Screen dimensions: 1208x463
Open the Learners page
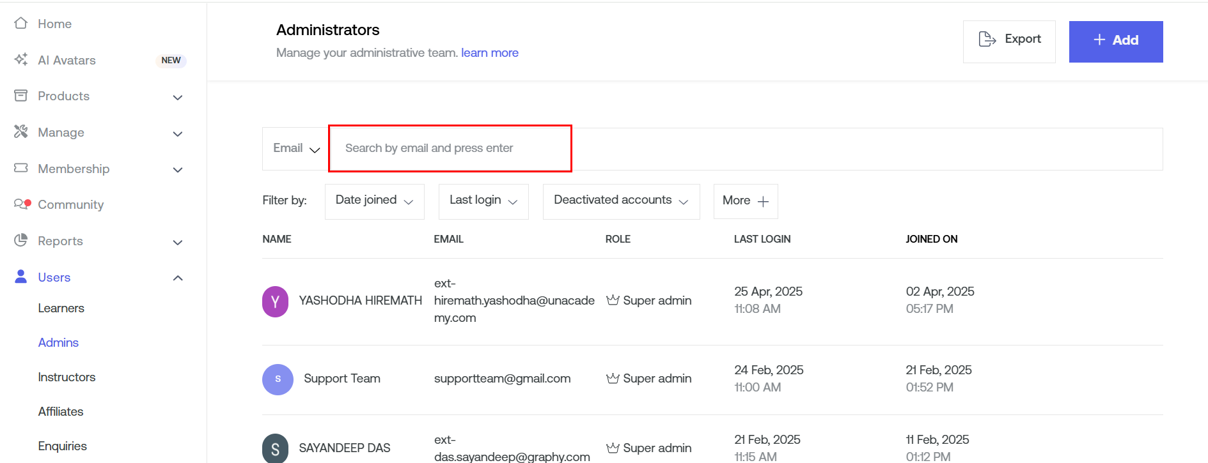[x=61, y=308]
